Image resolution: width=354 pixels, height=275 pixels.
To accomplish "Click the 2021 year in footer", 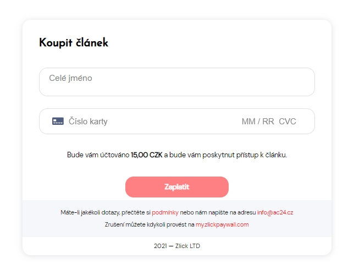I will coord(160,246).
